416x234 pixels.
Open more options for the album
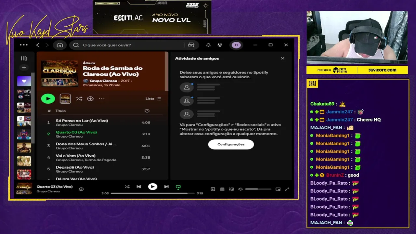[102, 98]
